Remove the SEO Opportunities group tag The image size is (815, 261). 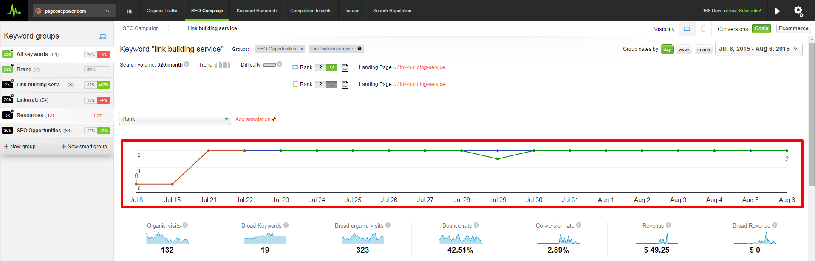[302, 49]
